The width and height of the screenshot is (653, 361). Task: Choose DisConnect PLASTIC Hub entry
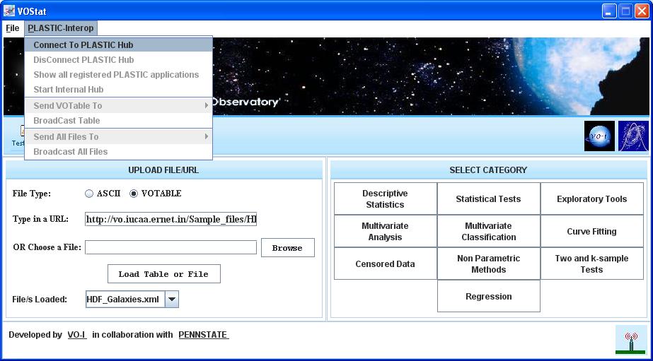coord(119,59)
